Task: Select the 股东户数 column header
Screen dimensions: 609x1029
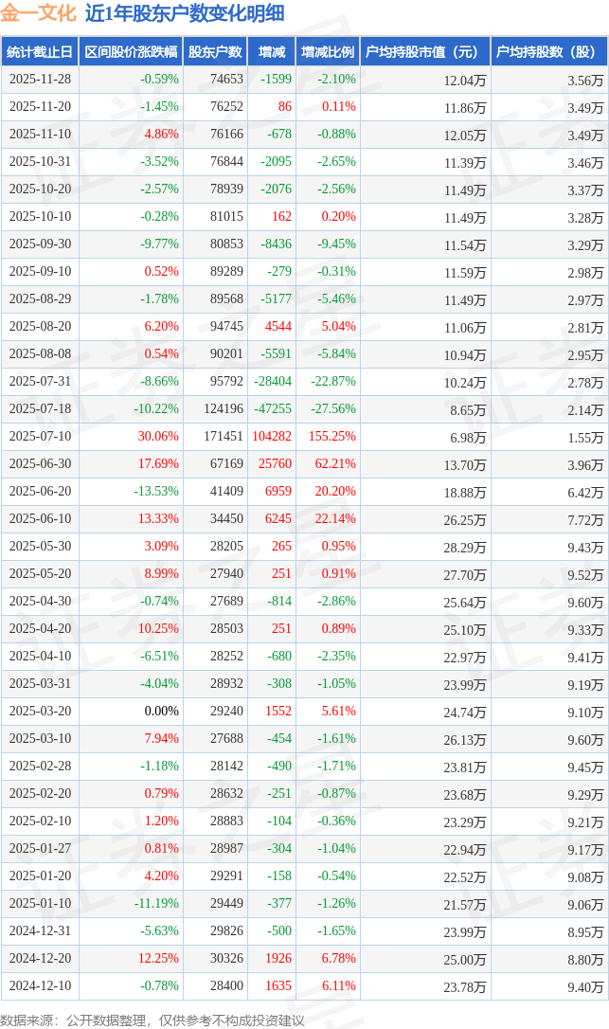Action: 215,52
